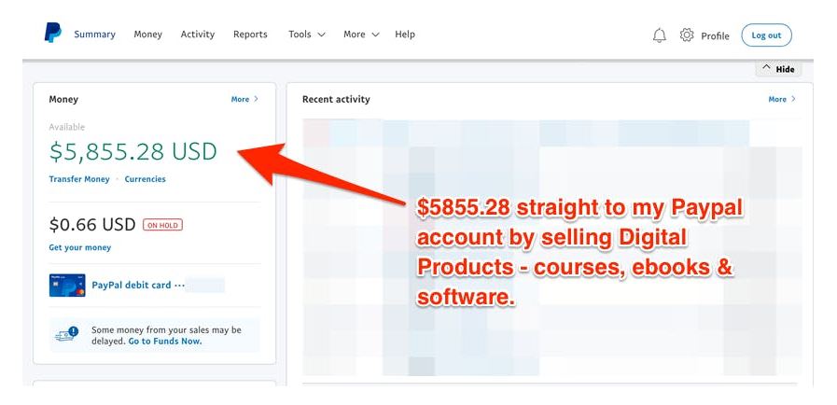Open More in the Money card

(x=244, y=99)
